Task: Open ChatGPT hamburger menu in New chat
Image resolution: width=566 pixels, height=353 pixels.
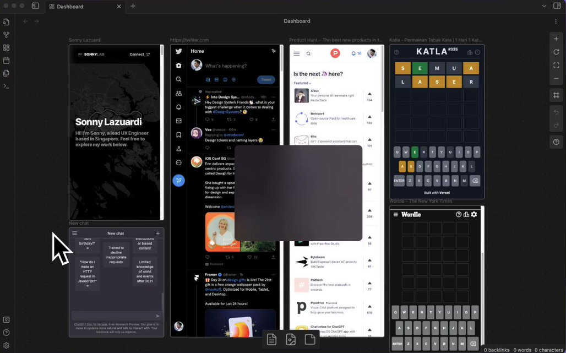Action: click(x=75, y=233)
